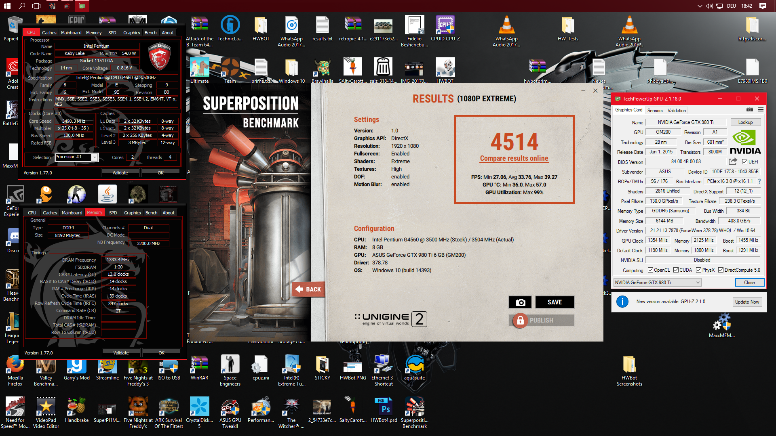Click Compare results online link

(514, 158)
